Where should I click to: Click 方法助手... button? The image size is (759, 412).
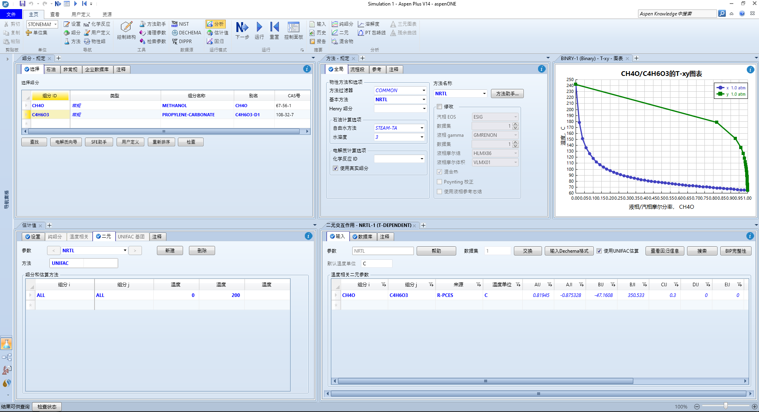507,94
